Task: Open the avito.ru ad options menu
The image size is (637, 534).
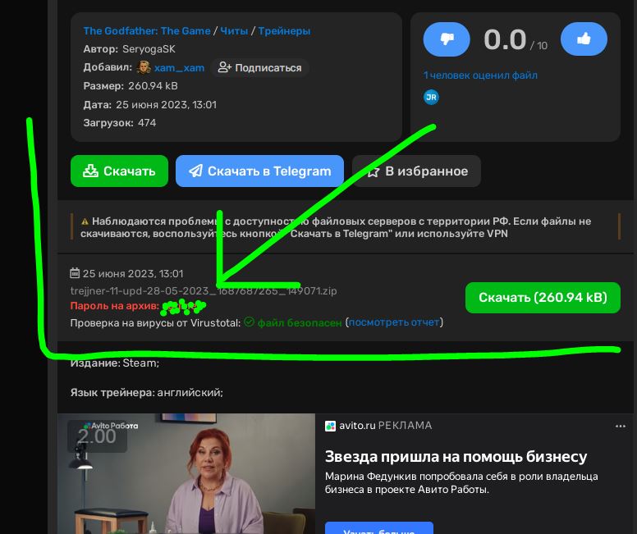Action: pos(621,426)
